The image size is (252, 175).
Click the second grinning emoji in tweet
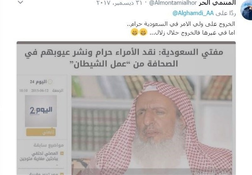click(135, 32)
